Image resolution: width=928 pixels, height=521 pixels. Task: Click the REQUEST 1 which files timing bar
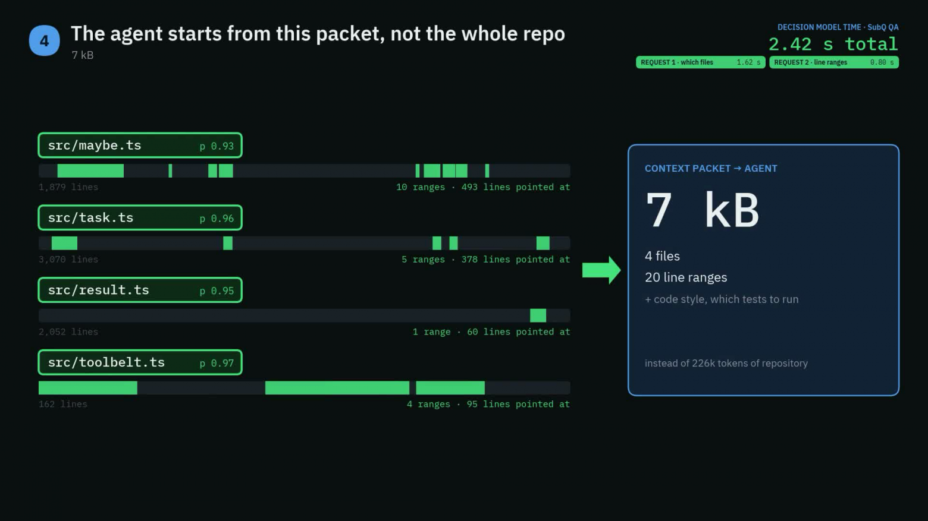coord(700,62)
